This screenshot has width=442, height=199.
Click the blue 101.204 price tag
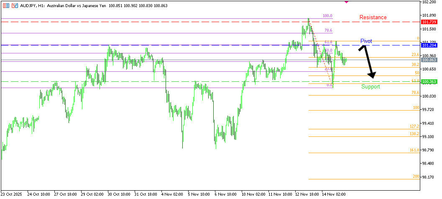[429, 45]
